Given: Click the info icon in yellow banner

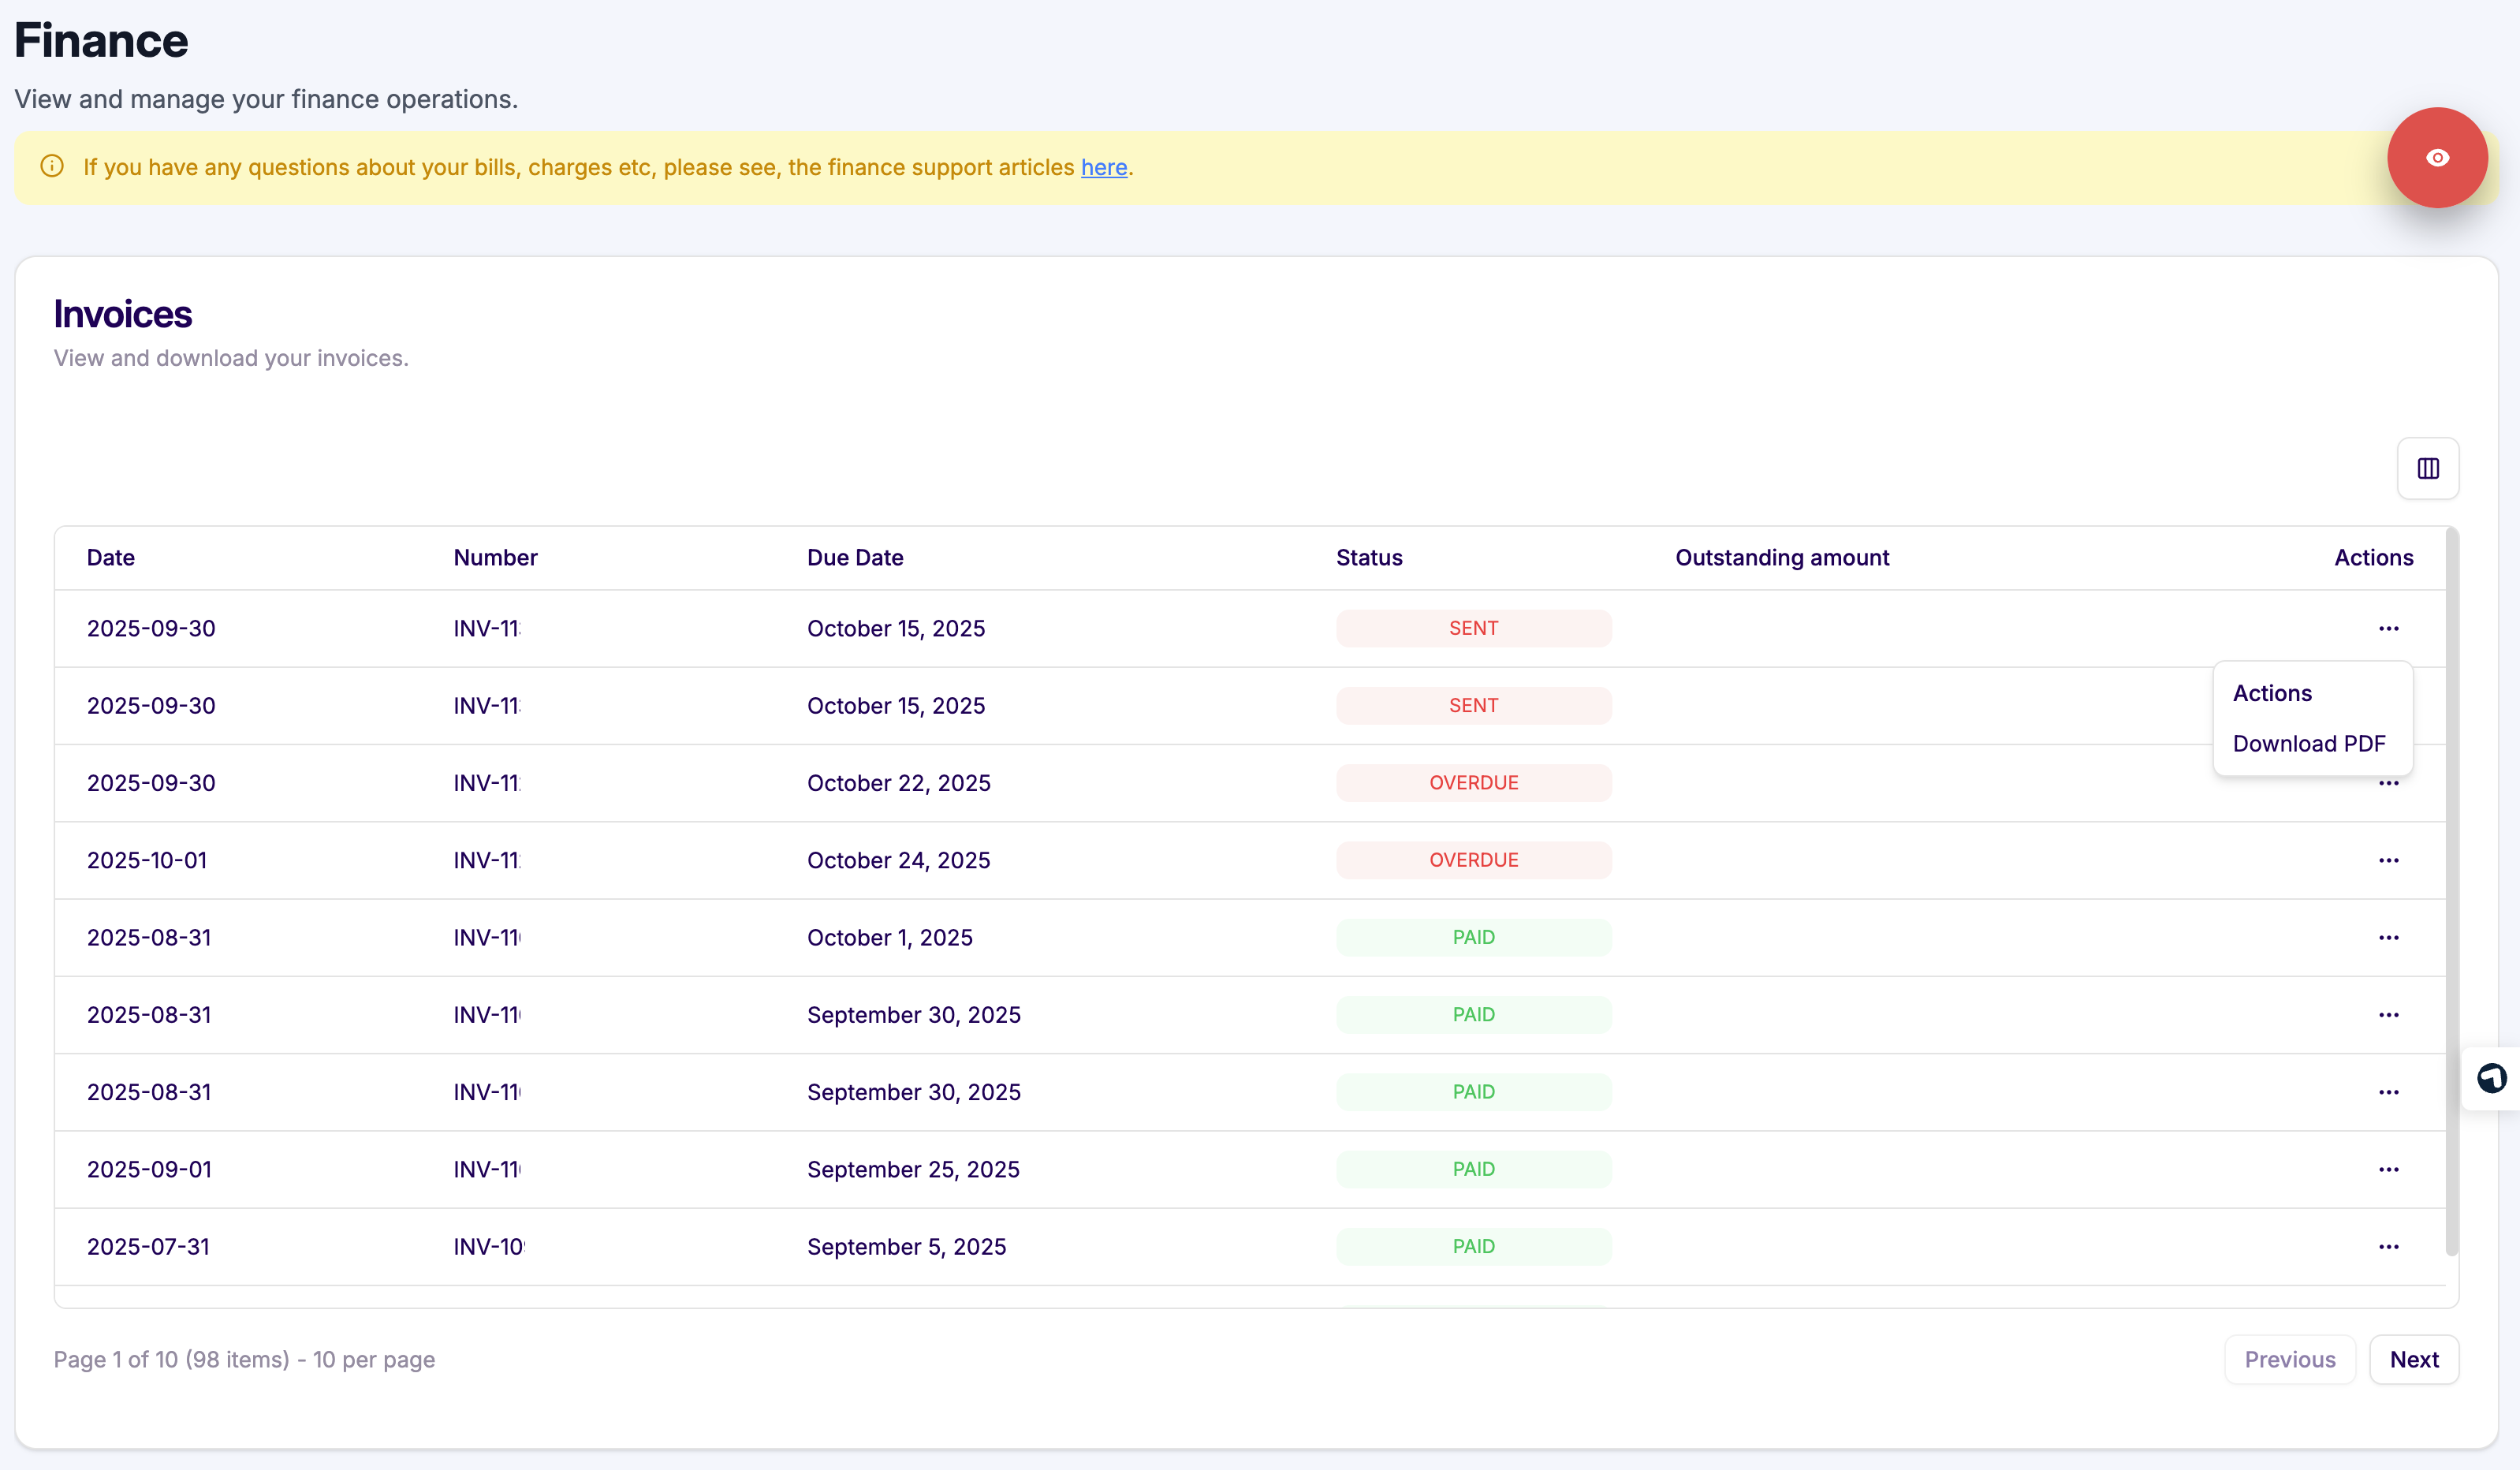Looking at the screenshot, I should tap(52, 166).
